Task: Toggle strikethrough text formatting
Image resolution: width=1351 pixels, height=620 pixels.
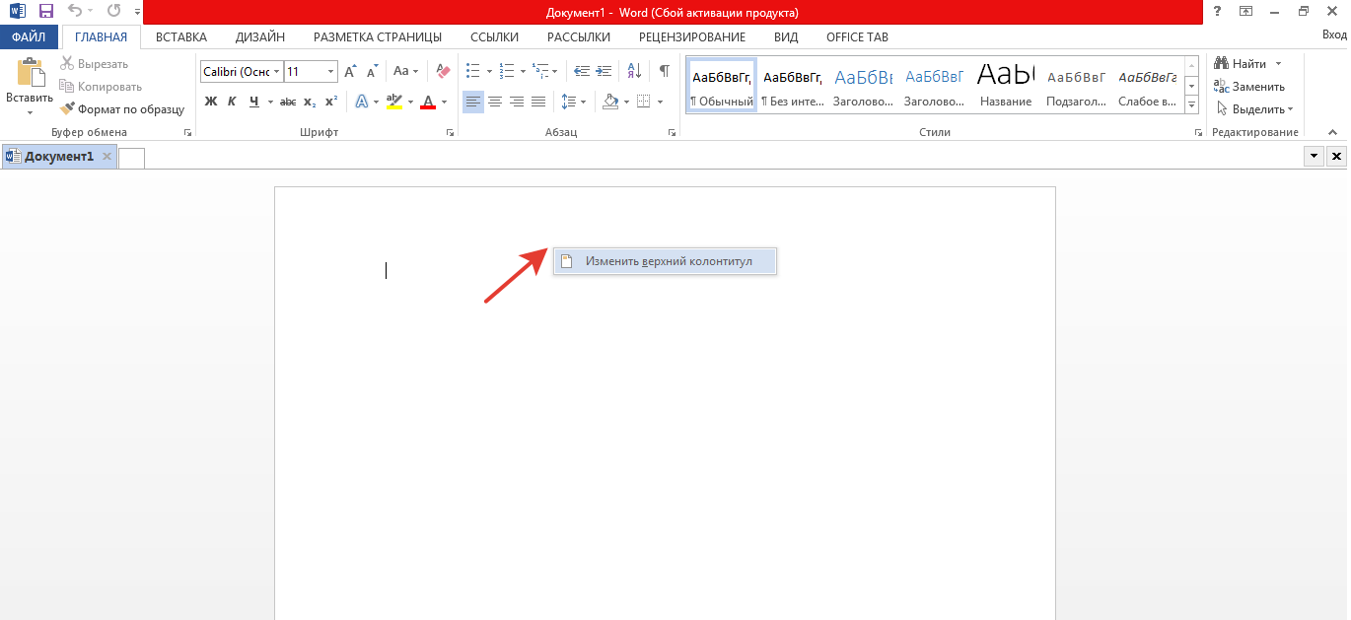Action: pyautogui.click(x=288, y=102)
